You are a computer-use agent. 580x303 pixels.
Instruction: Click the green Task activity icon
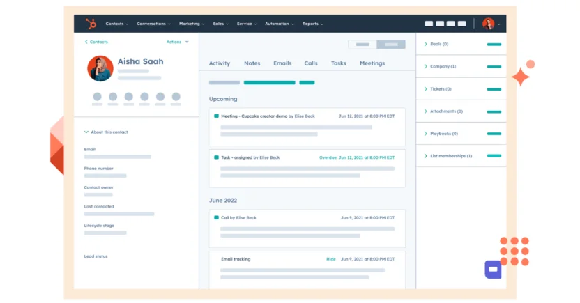pos(217,157)
